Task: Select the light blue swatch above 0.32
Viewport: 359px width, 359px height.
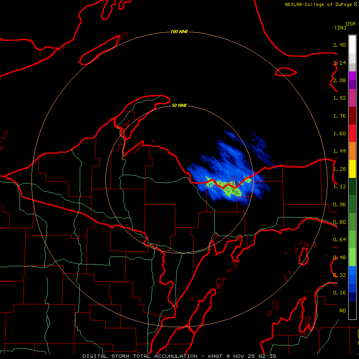Action: [352, 270]
